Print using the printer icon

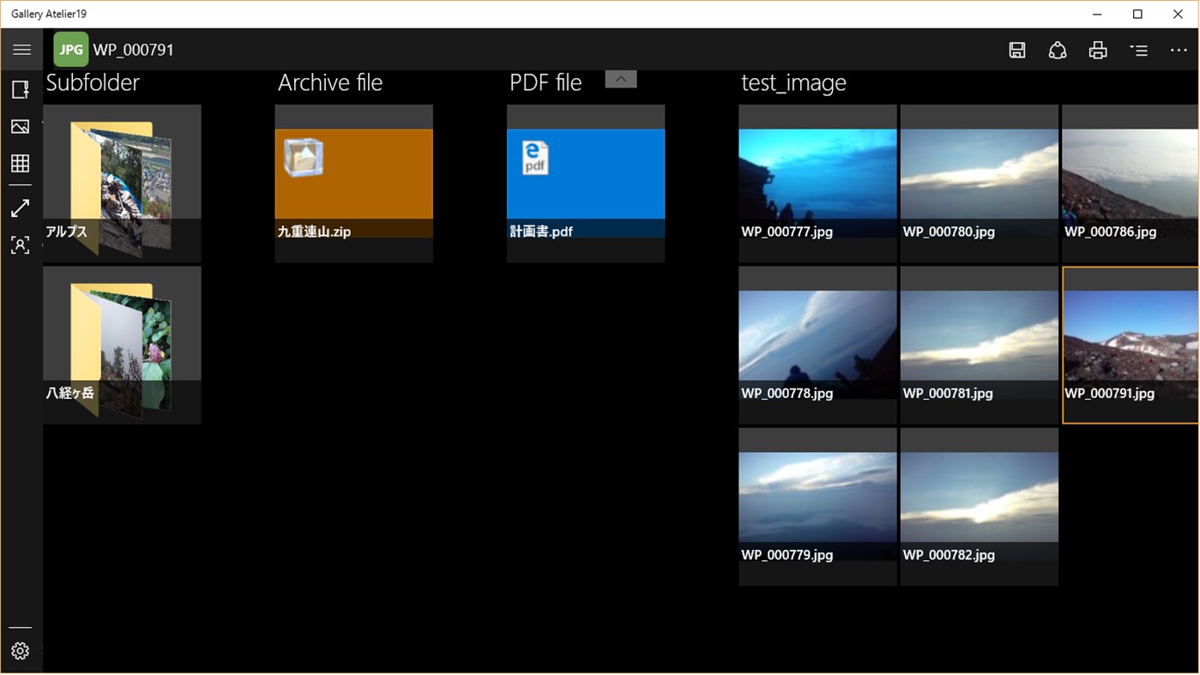pyautogui.click(x=1098, y=51)
